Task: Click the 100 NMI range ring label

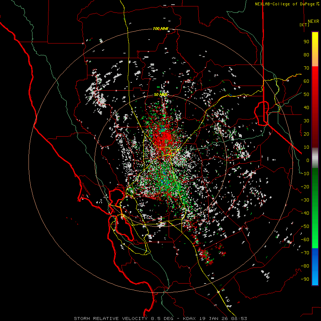Action: click(160, 29)
